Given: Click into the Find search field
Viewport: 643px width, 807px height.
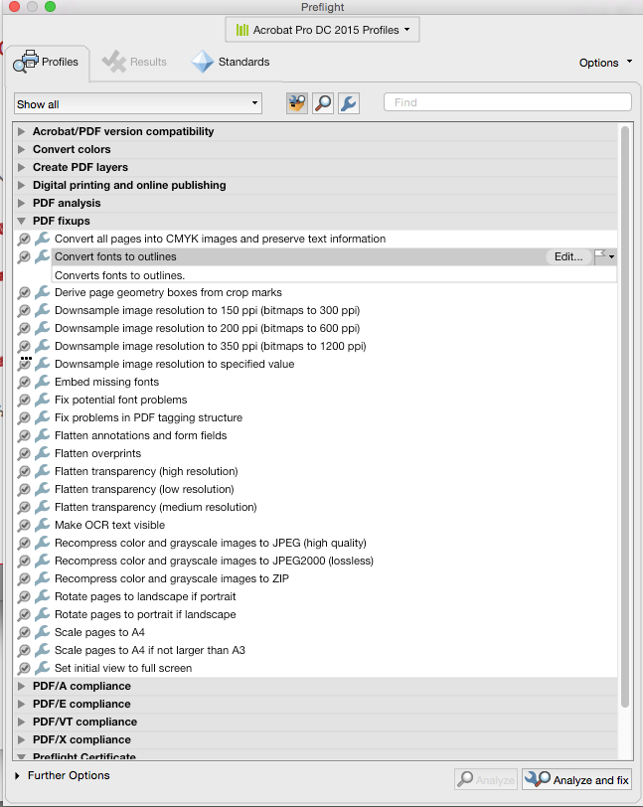Looking at the screenshot, I should coord(508,102).
